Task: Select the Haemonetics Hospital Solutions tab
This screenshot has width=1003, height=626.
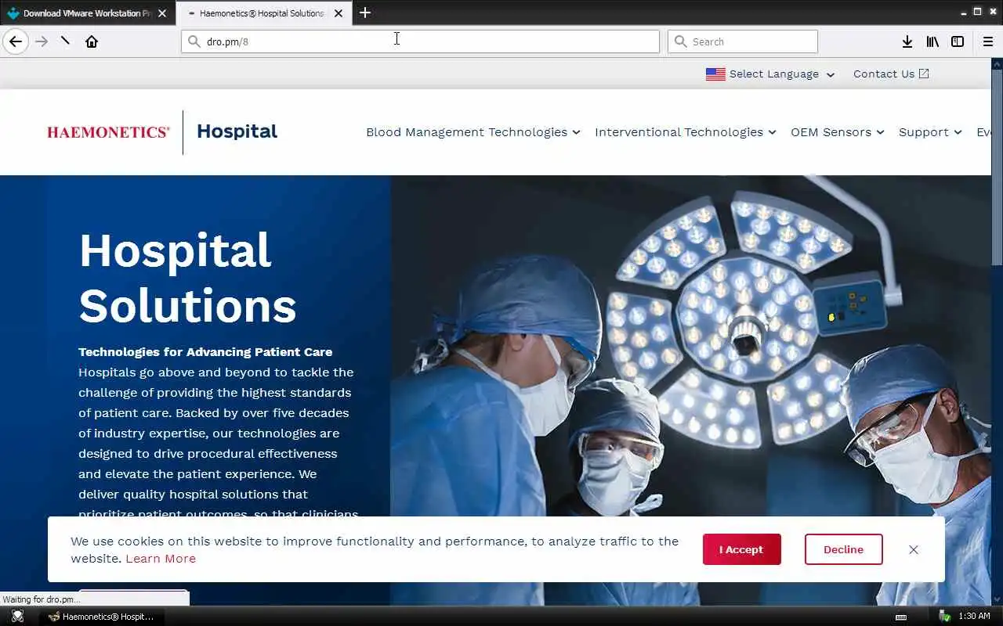Action: (263, 13)
